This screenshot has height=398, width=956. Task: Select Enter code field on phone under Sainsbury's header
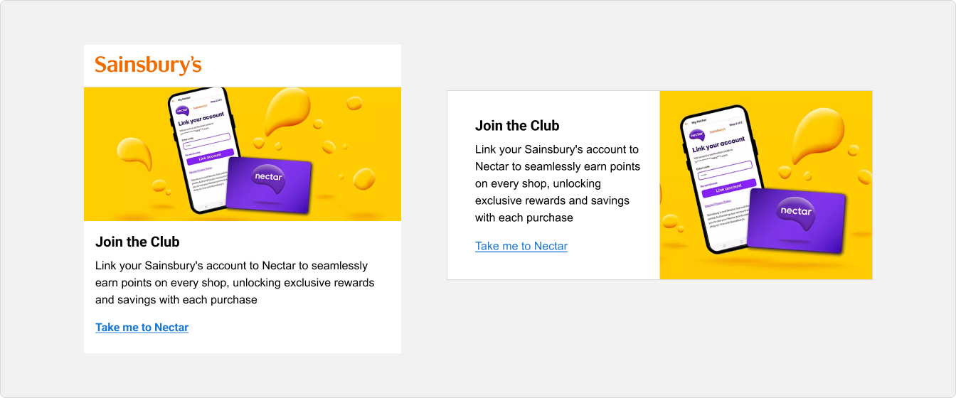(206, 140)
